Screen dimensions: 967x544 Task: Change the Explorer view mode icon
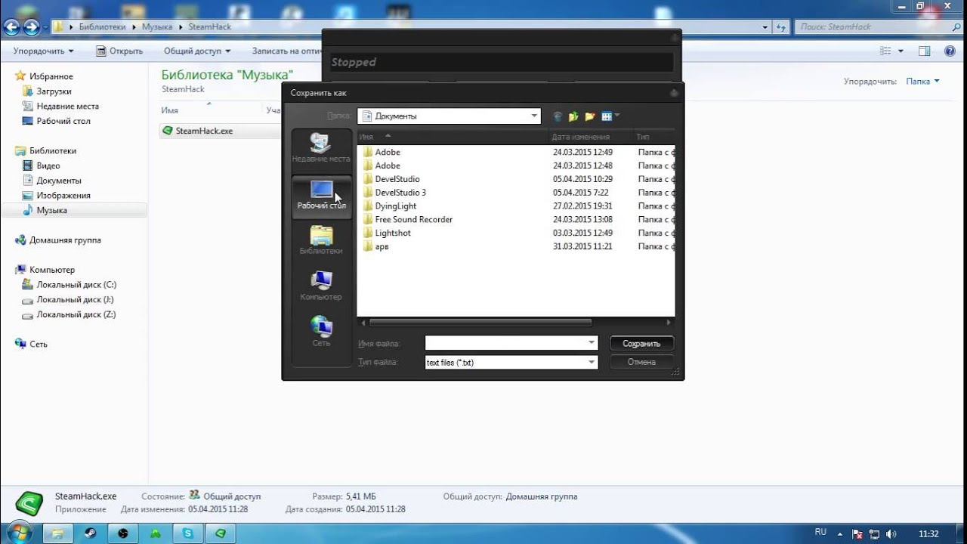886,51
